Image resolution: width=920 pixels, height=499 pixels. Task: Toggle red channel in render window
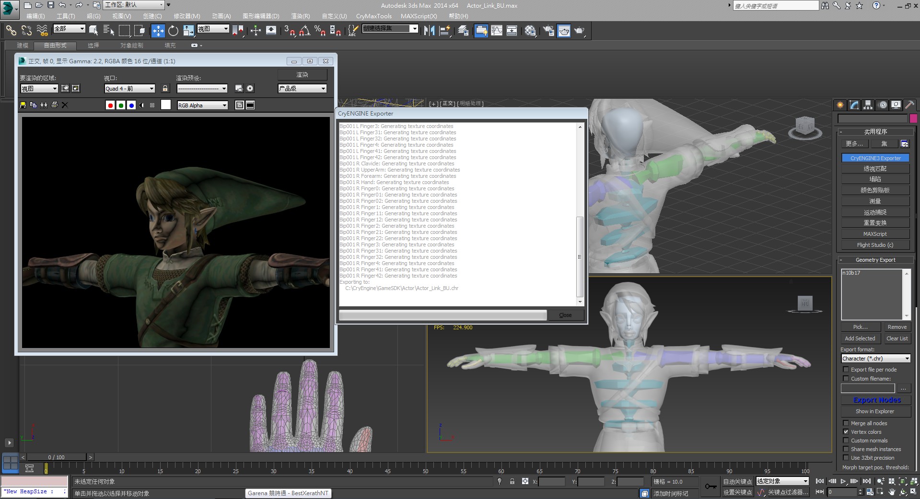[x=110, y=105]
